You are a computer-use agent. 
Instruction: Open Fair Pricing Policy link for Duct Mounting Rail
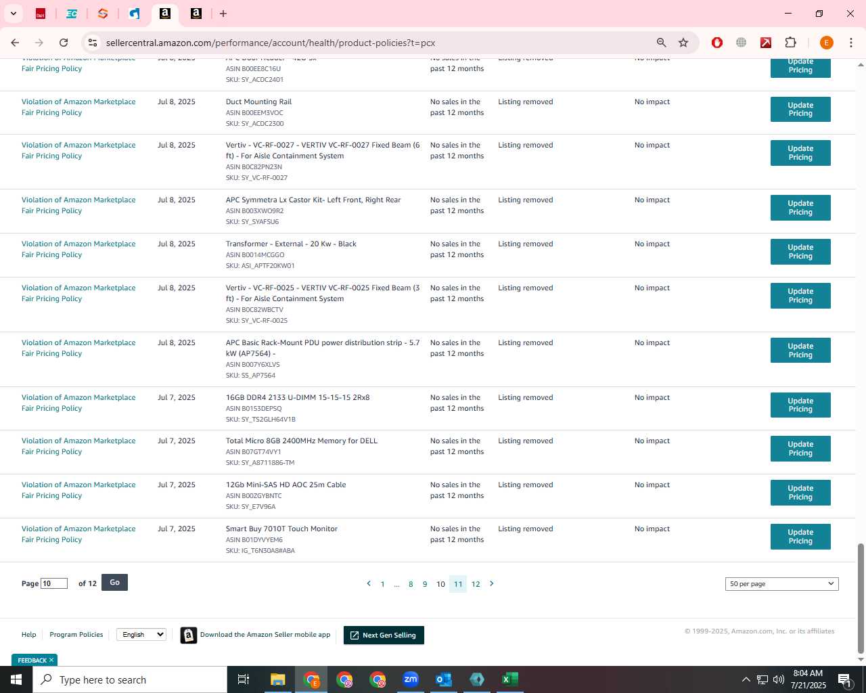click(78, 107)
